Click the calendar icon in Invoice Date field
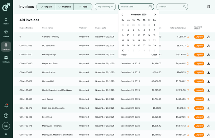The image size is (215, 138). coord(150,7)
